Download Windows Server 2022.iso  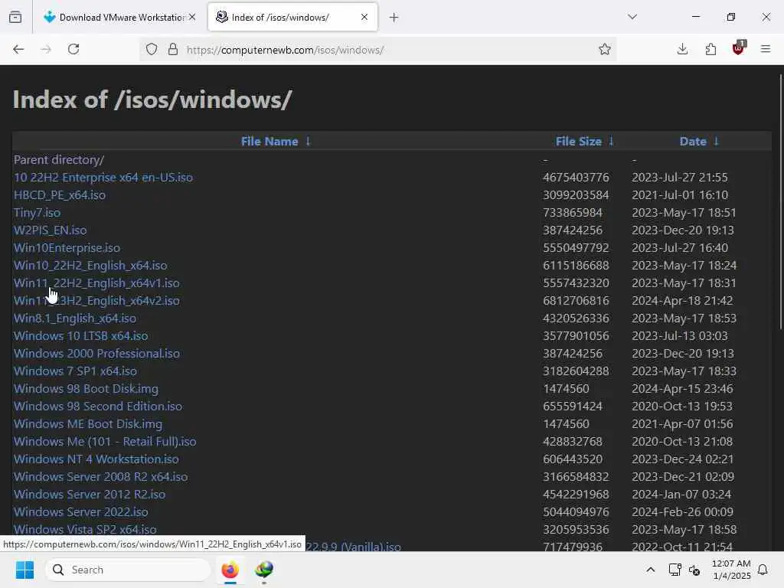click(x=81, y=512)
